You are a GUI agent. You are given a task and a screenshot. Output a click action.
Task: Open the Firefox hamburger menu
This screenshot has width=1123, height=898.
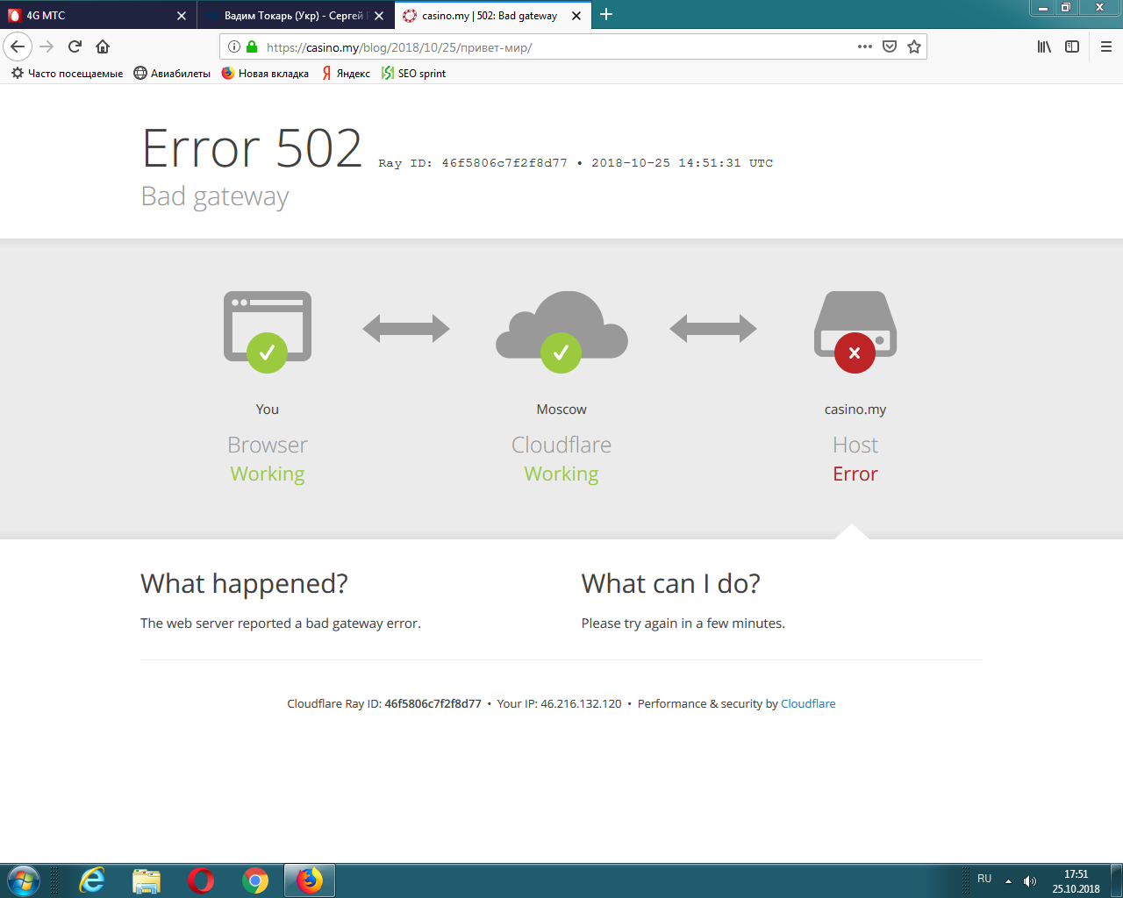coord(1106,46)
